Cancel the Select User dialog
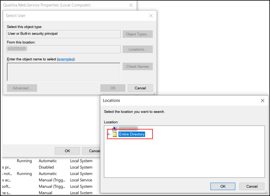This screenshot has height=196, width=270. [x=140, y=88]
